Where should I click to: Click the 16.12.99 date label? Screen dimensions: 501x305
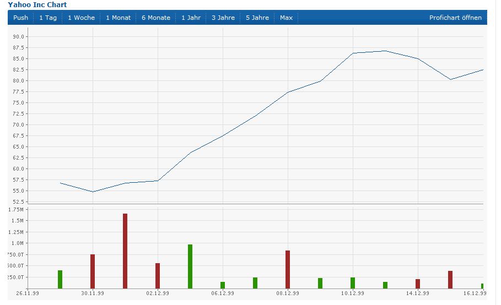475,293
